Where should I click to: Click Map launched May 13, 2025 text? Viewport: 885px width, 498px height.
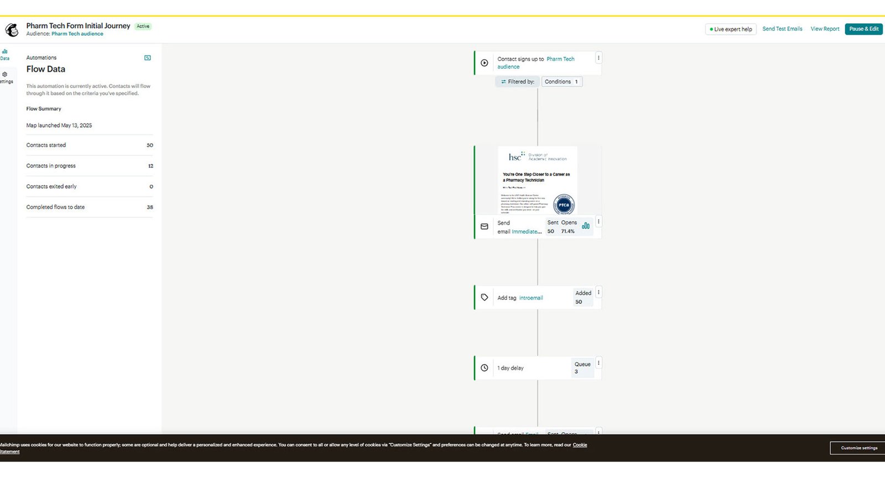click(x=59, y=125)
